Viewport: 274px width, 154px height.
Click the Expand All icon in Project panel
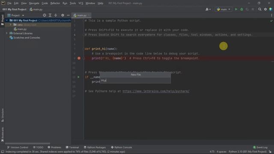click(x=50, y=15)
